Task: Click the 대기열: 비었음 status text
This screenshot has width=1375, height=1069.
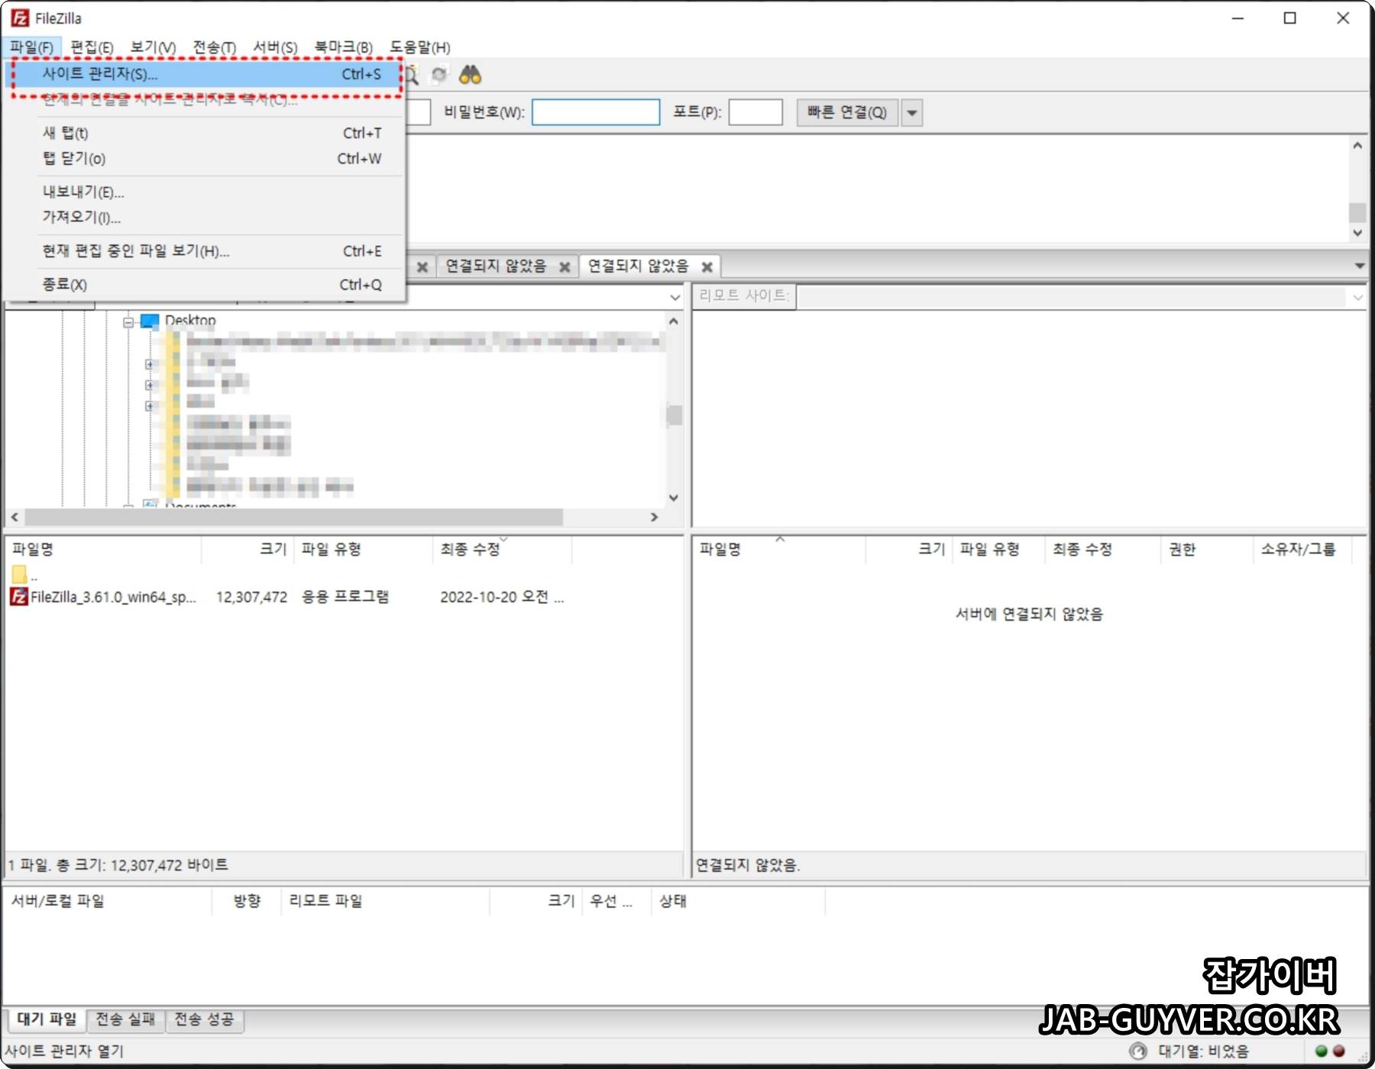Action: [1203, 1051]
